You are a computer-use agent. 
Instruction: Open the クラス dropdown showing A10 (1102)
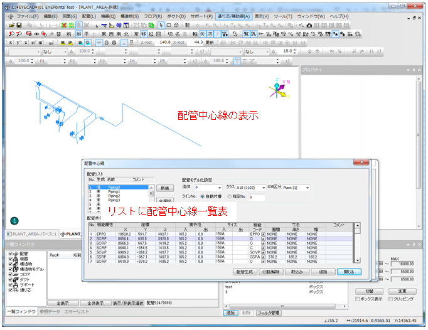[250, 188]
